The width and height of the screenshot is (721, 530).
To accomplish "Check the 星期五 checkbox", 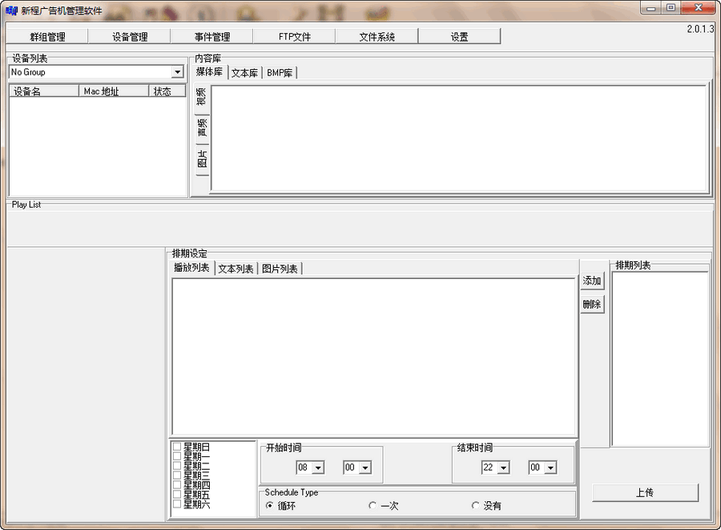I will (x=176, y=494).
